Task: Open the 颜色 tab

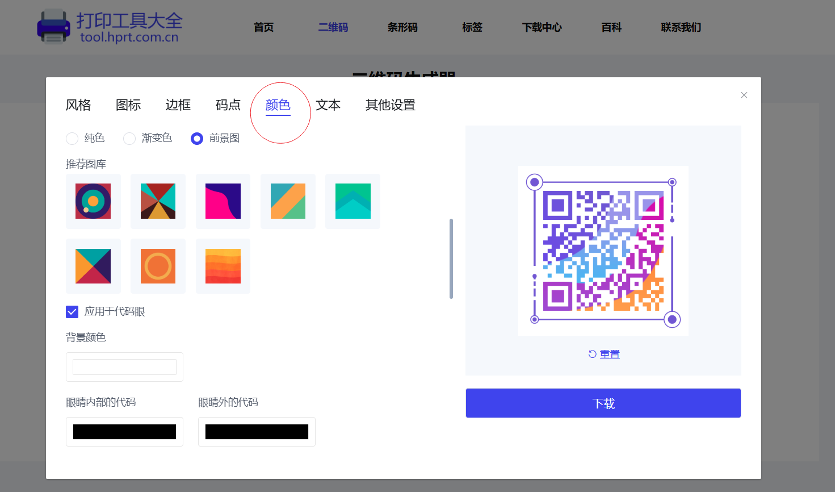Action: point(278,105)
